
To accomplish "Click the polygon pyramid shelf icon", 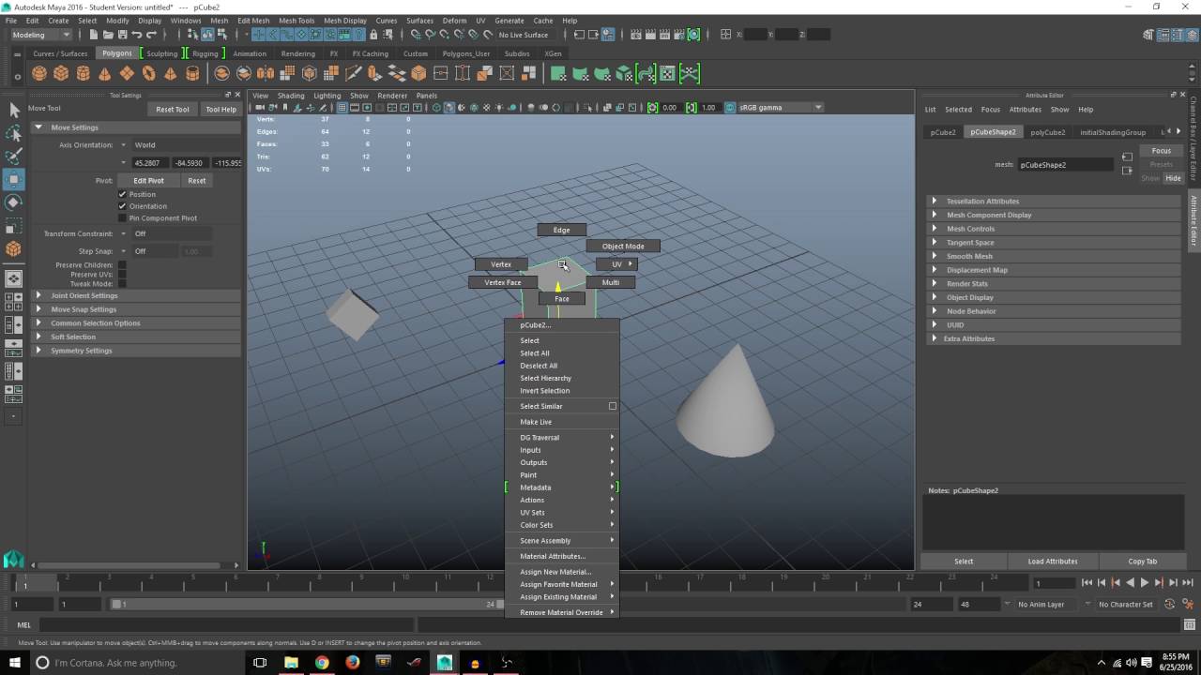I will coord(170,73).
